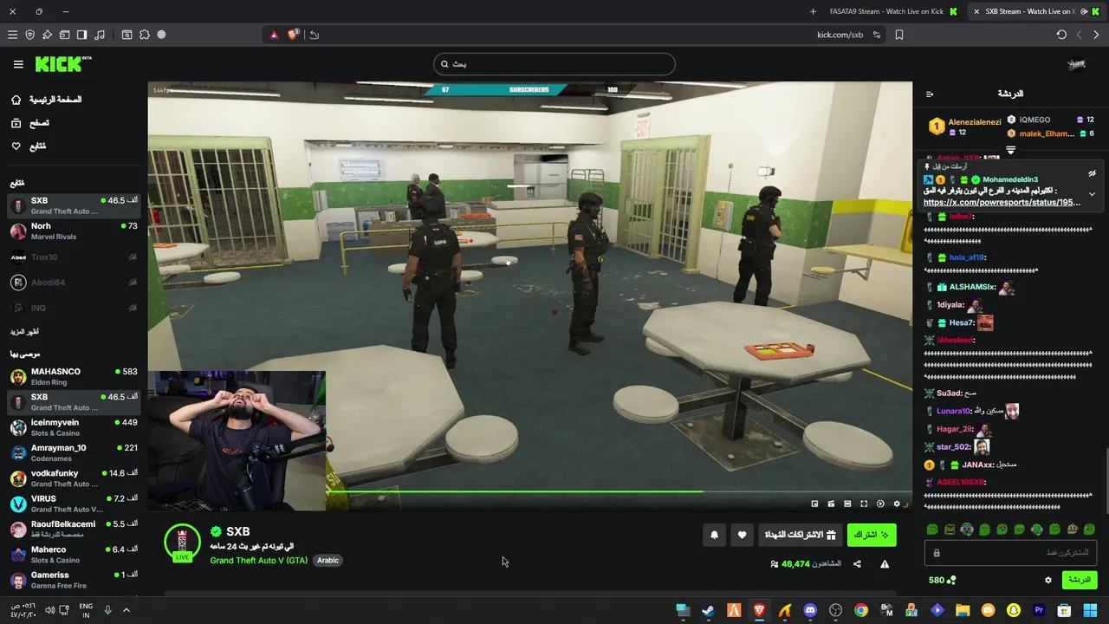Open Windows Start menu button
The width and height of the screenshot is (1109, 624).
point(1090,610)
